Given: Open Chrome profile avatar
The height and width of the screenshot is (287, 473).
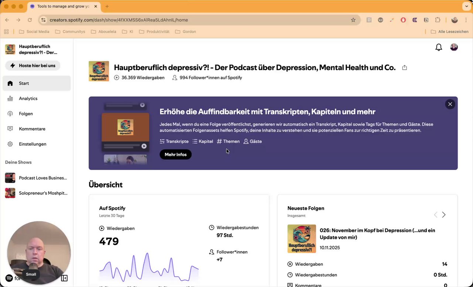Looking at the screenshot, I should 455,20.
